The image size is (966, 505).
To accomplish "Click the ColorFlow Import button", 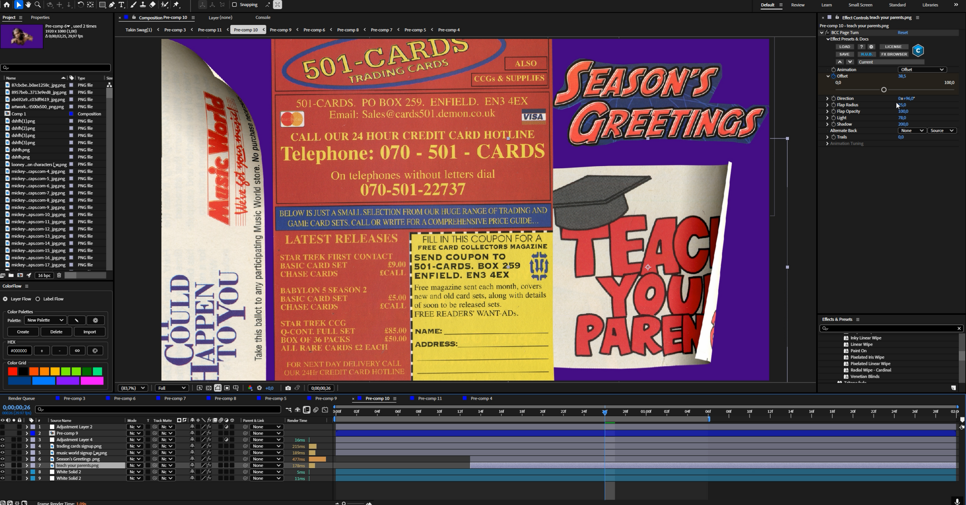I will coord(89,332).
